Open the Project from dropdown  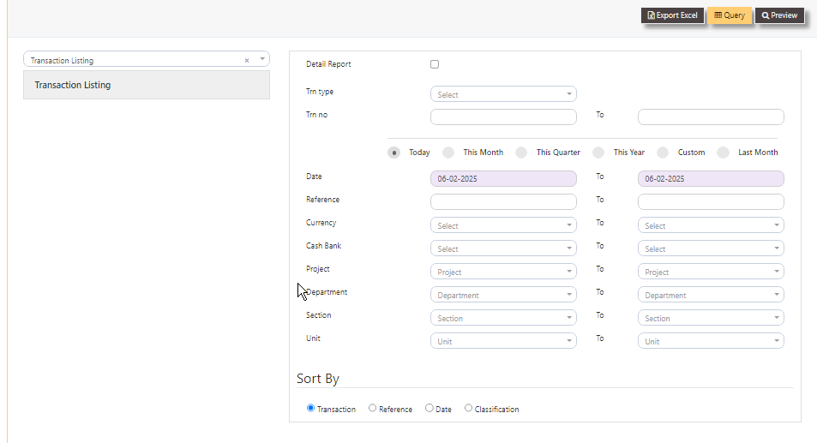click(x=503, y=272)
